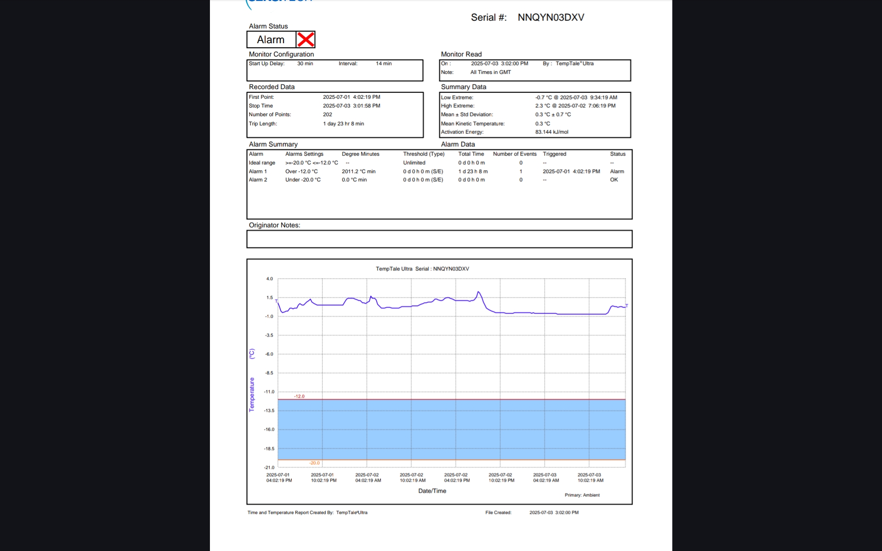This screenshot has width=882, height=551.
Task: Click the blue shaded ideal range area
Action: tap(451, 429)
